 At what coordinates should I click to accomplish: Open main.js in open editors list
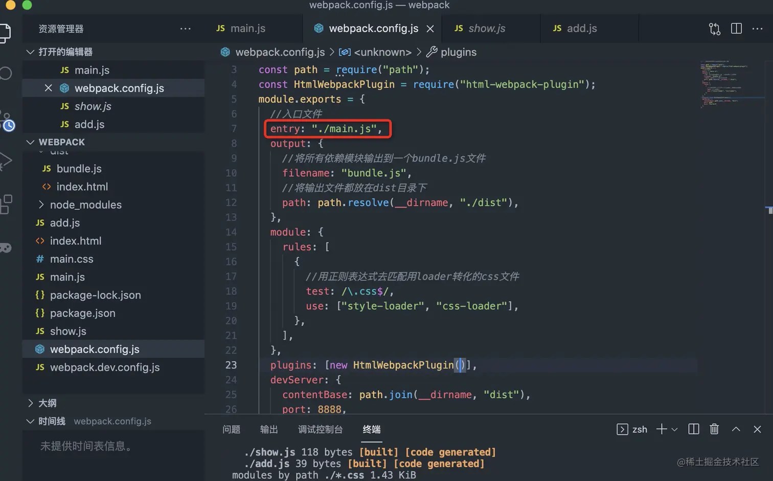pos(113,70)
